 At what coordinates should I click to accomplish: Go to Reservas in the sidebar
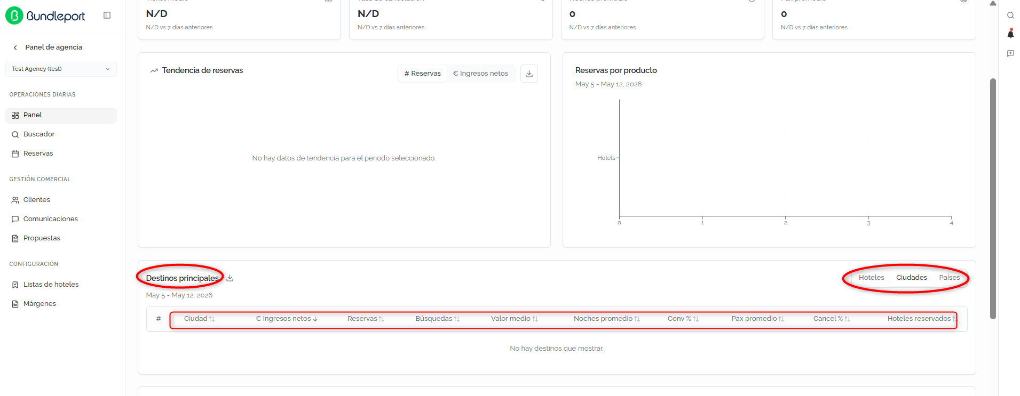coord(61,153)
